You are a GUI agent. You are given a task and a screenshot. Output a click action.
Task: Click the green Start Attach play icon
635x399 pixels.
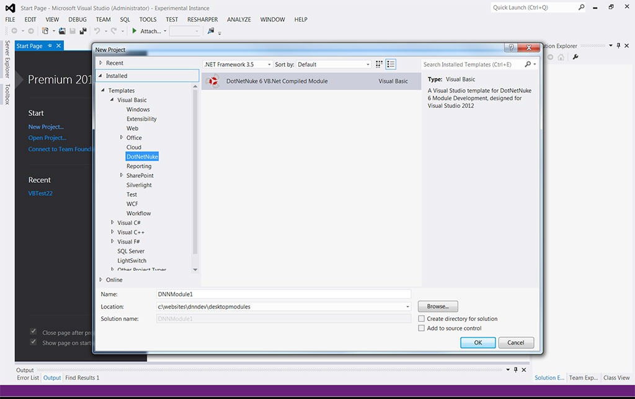pyautogui.click(x=135, y=31)
